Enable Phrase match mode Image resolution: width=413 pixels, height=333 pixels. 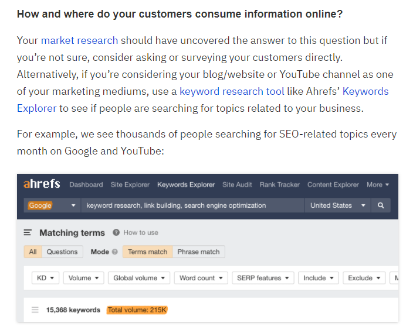(x=198, y=252)
